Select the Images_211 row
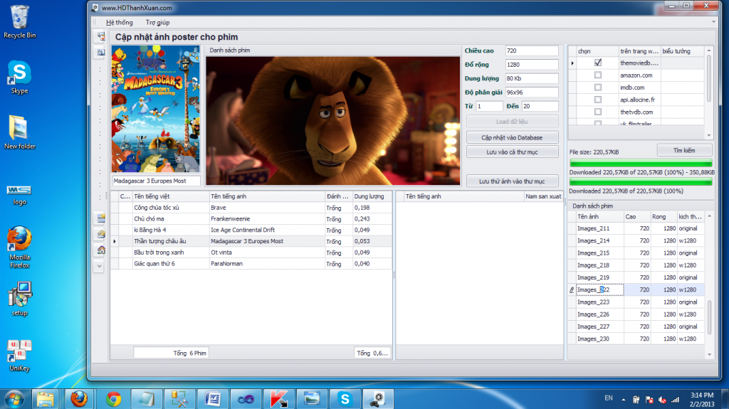The height and width of the screenshot is (409, 729). pos(636,228)
